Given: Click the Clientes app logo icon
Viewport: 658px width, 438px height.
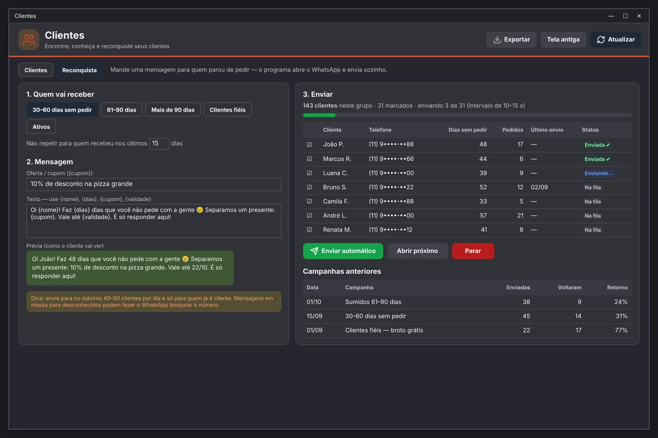Looking at the screenshot, I should (x=29, y=40).
